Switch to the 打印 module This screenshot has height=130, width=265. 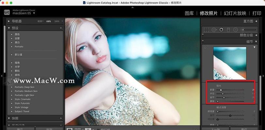(257, 13)
